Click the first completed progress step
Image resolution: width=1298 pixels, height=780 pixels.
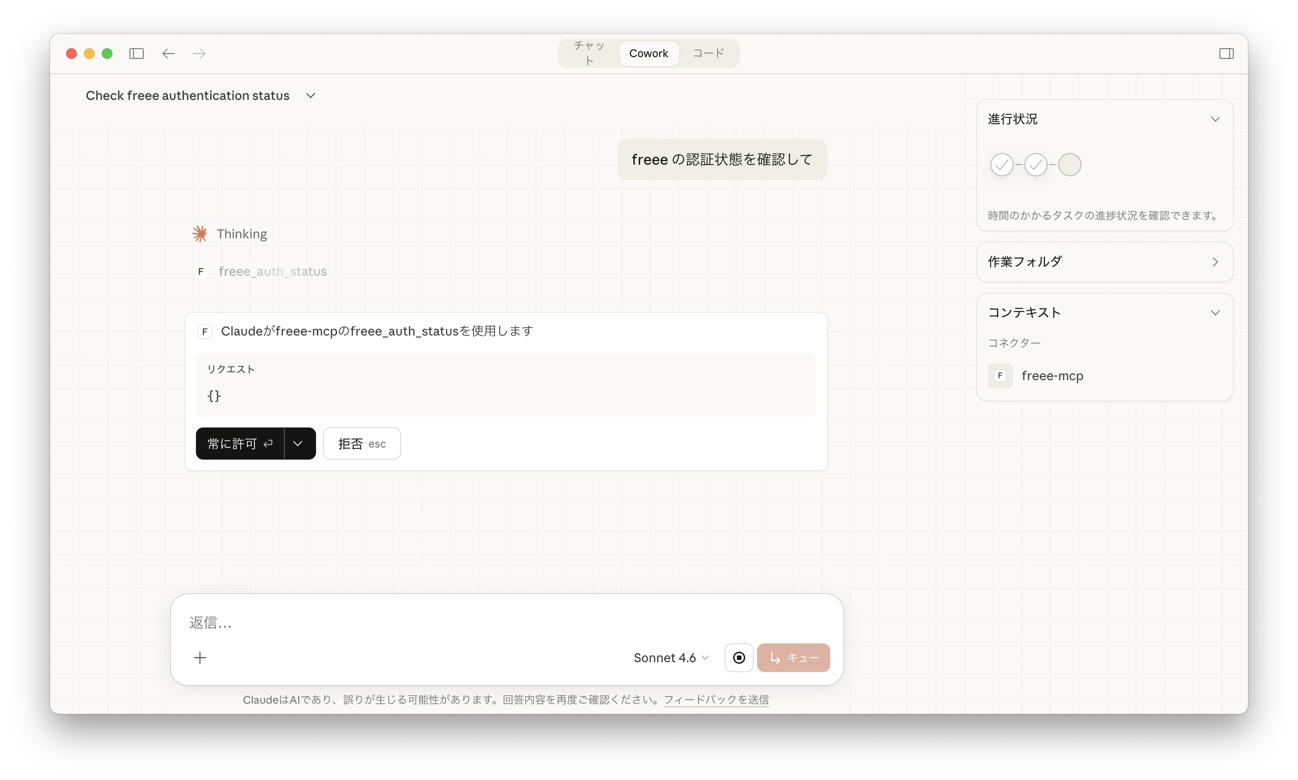(1002, 165)
